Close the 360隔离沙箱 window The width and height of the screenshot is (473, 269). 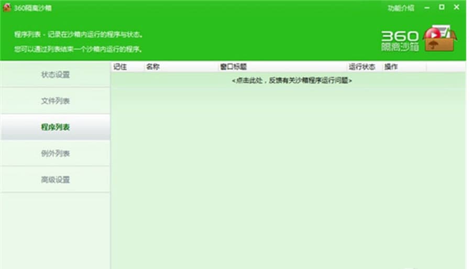456,7
